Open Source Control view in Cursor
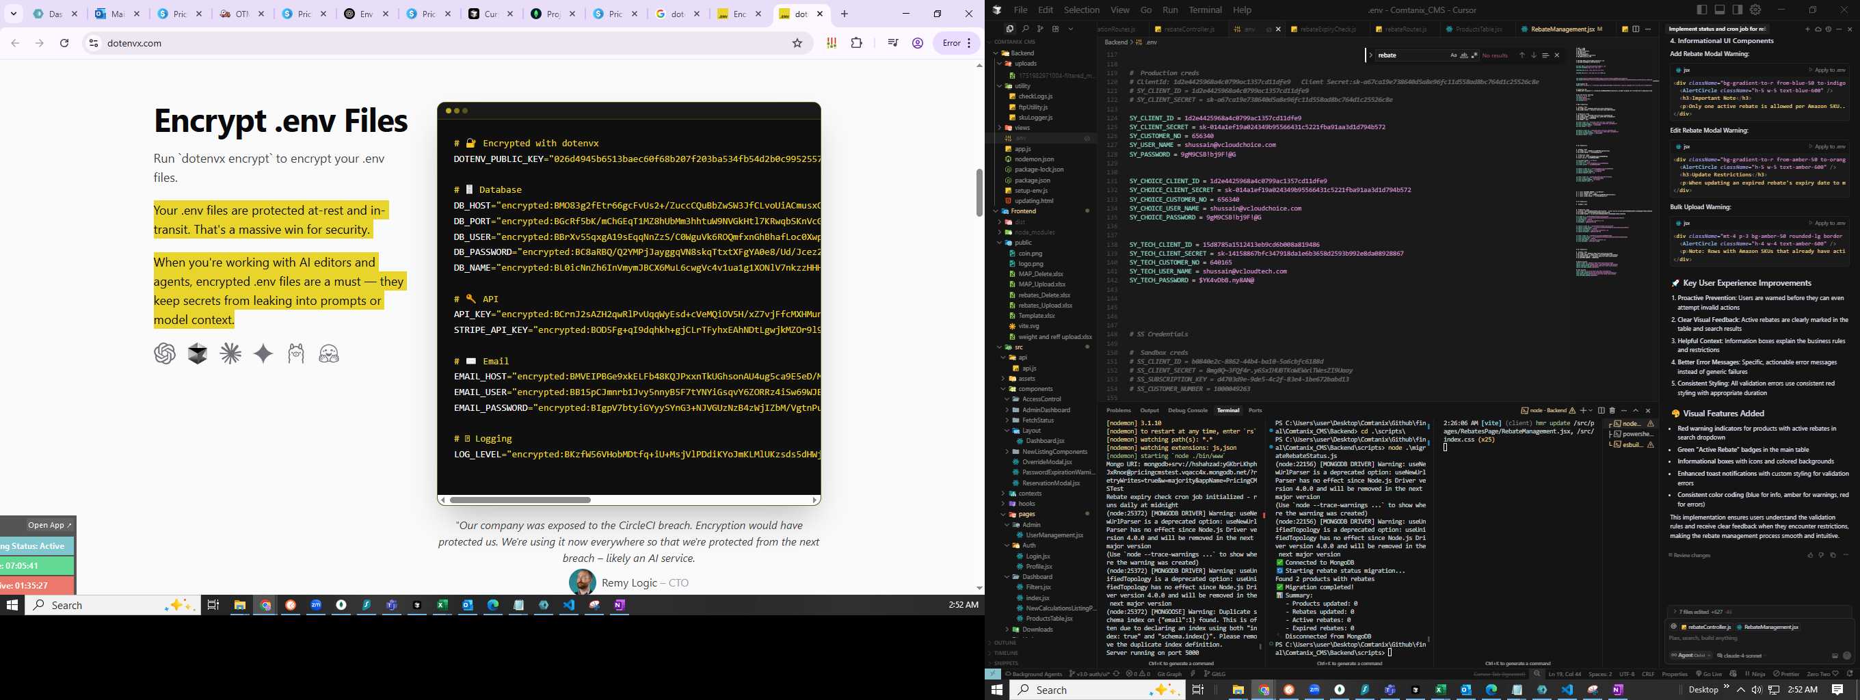Viewport: 1860px width, 700px height. point(1041,29)
